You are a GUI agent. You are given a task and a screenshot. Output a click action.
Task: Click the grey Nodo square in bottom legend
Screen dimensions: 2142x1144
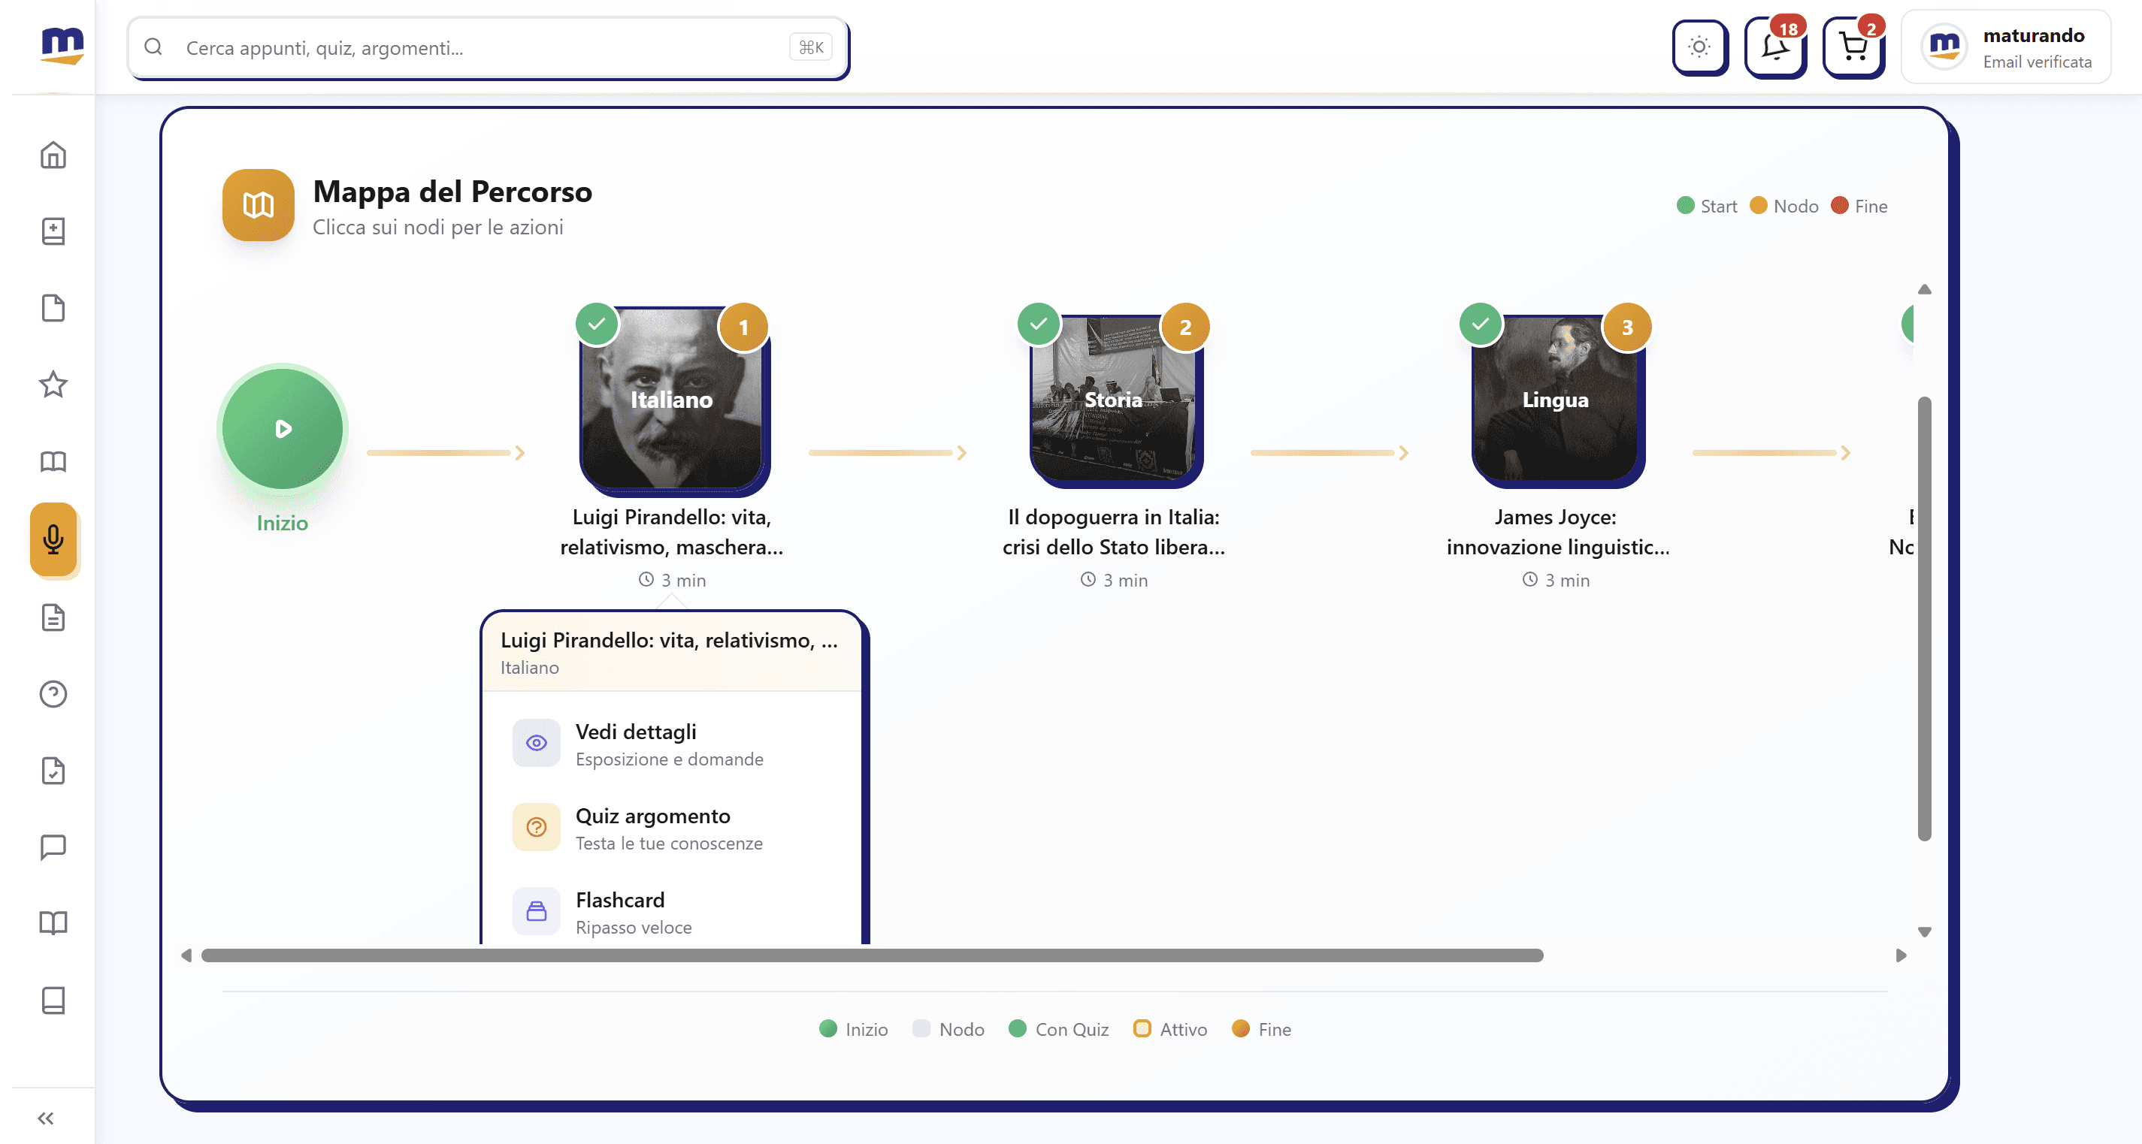(921, 1028)
